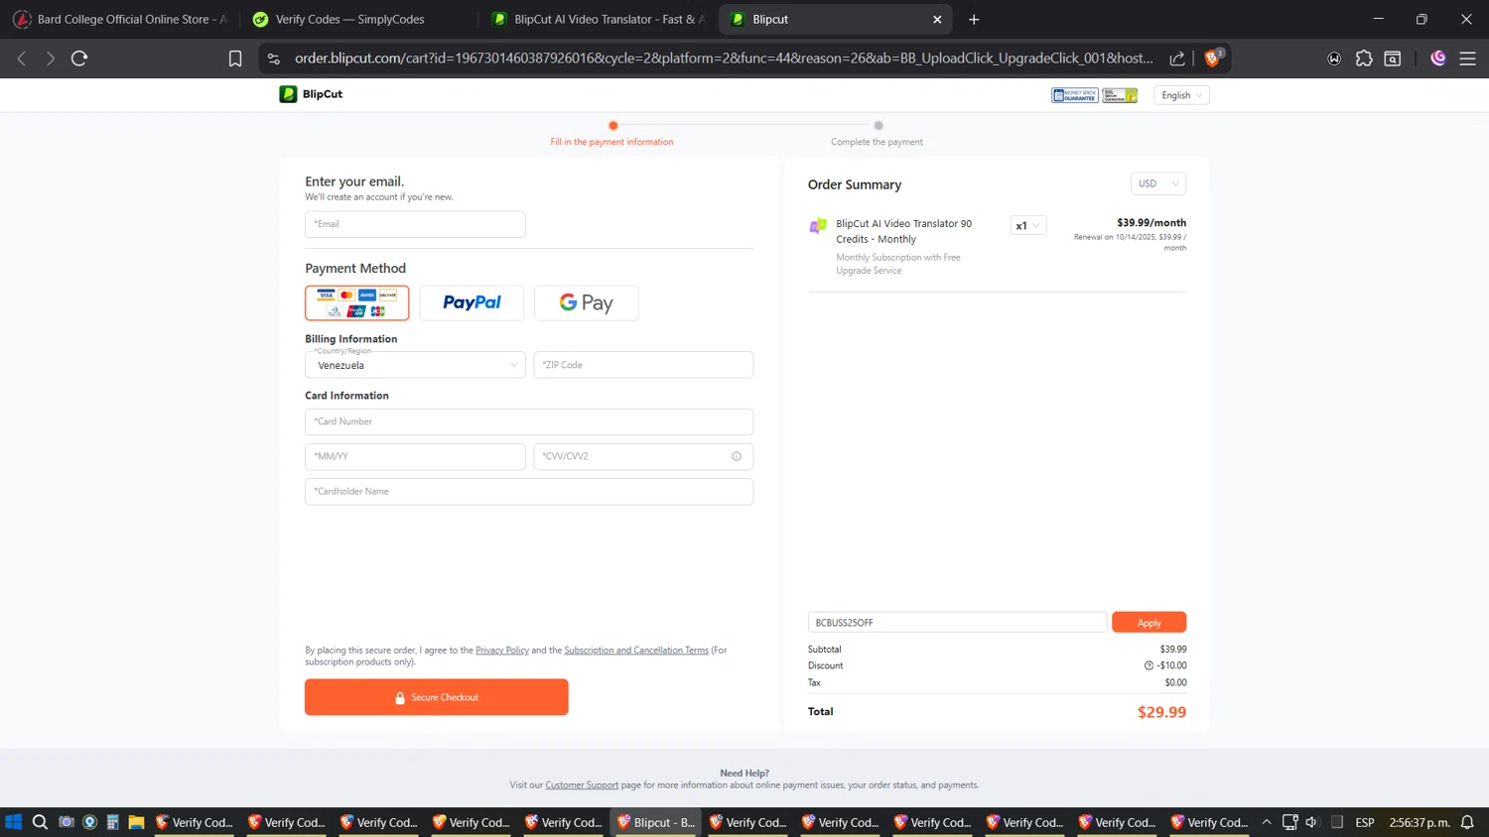Open the browser hamburger menu
Screen dimensions: 1489x837
coord(1467,59)
